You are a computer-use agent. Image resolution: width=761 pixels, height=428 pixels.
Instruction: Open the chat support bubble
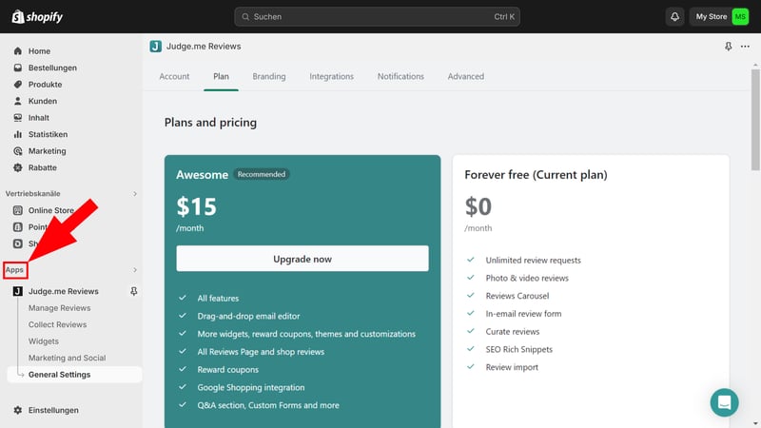(724, 401)
